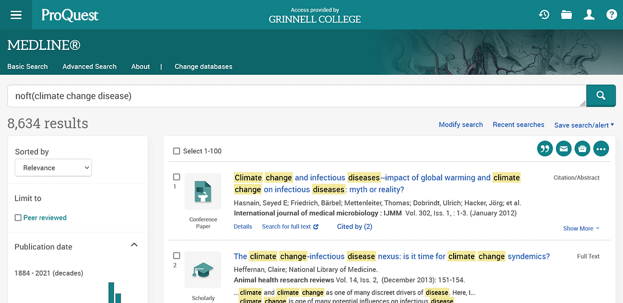Screen dimensions: 623x303
Task: Click the magnifier search button
Action: pyautogui.click(x=600, y=96)
